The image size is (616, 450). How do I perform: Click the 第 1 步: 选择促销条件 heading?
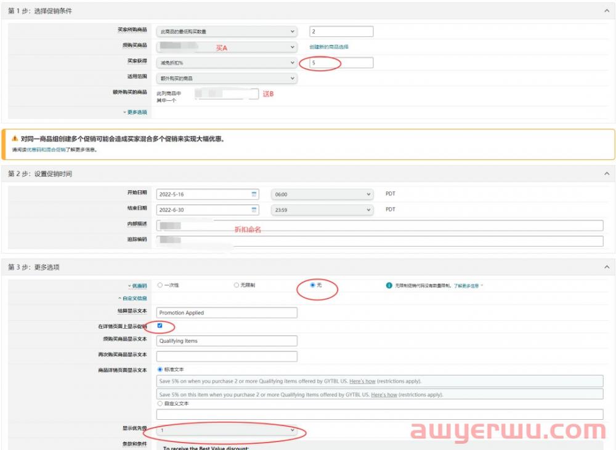[40, 11]
